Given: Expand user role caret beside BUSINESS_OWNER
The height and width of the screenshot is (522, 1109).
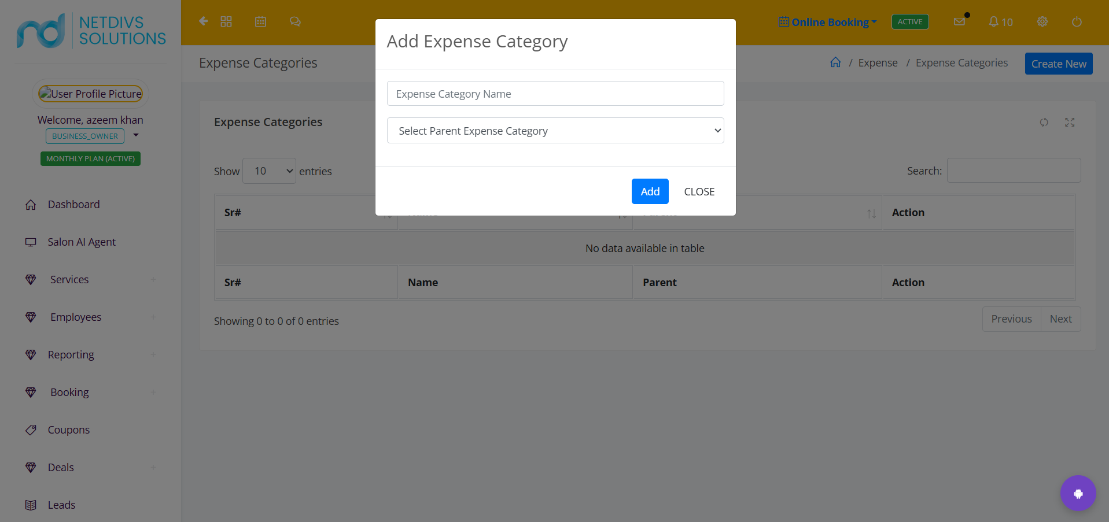Looking at the screenshot, I should click(x=136, y=135).
